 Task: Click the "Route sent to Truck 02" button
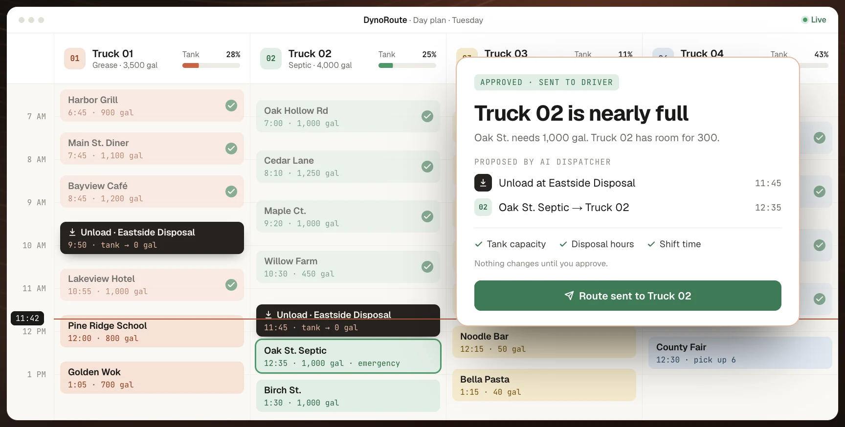point(628,296)
